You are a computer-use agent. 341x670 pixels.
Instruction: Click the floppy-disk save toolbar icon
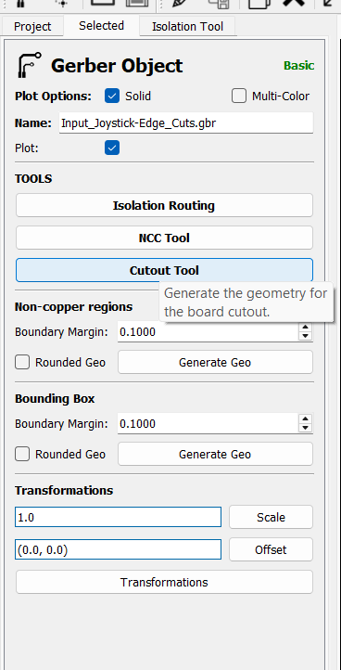coord(217,4)
